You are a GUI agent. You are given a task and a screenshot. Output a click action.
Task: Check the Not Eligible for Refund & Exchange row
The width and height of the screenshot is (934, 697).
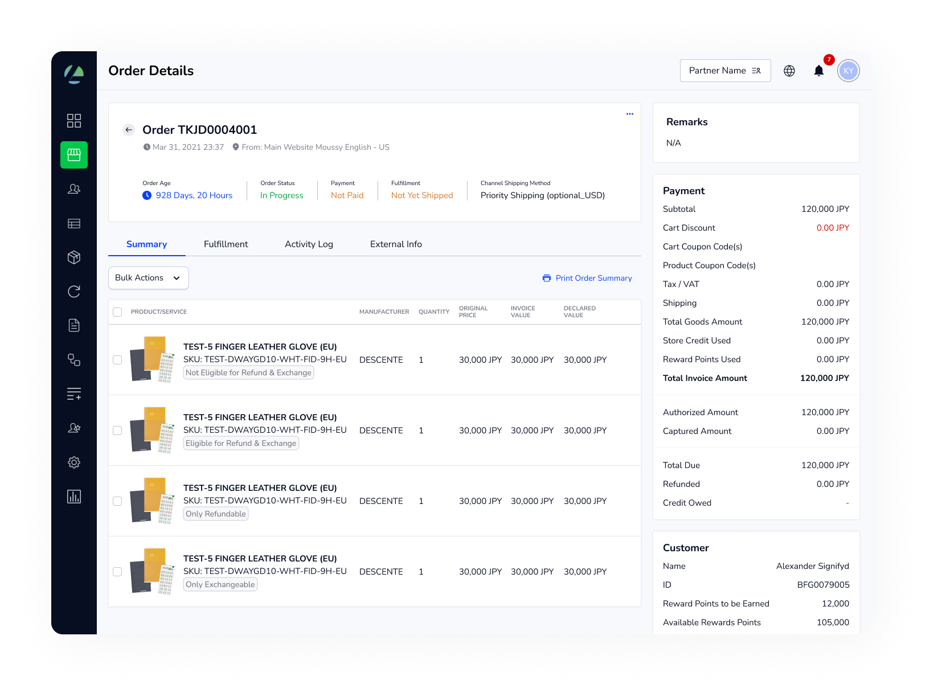(x=117, y=360)
